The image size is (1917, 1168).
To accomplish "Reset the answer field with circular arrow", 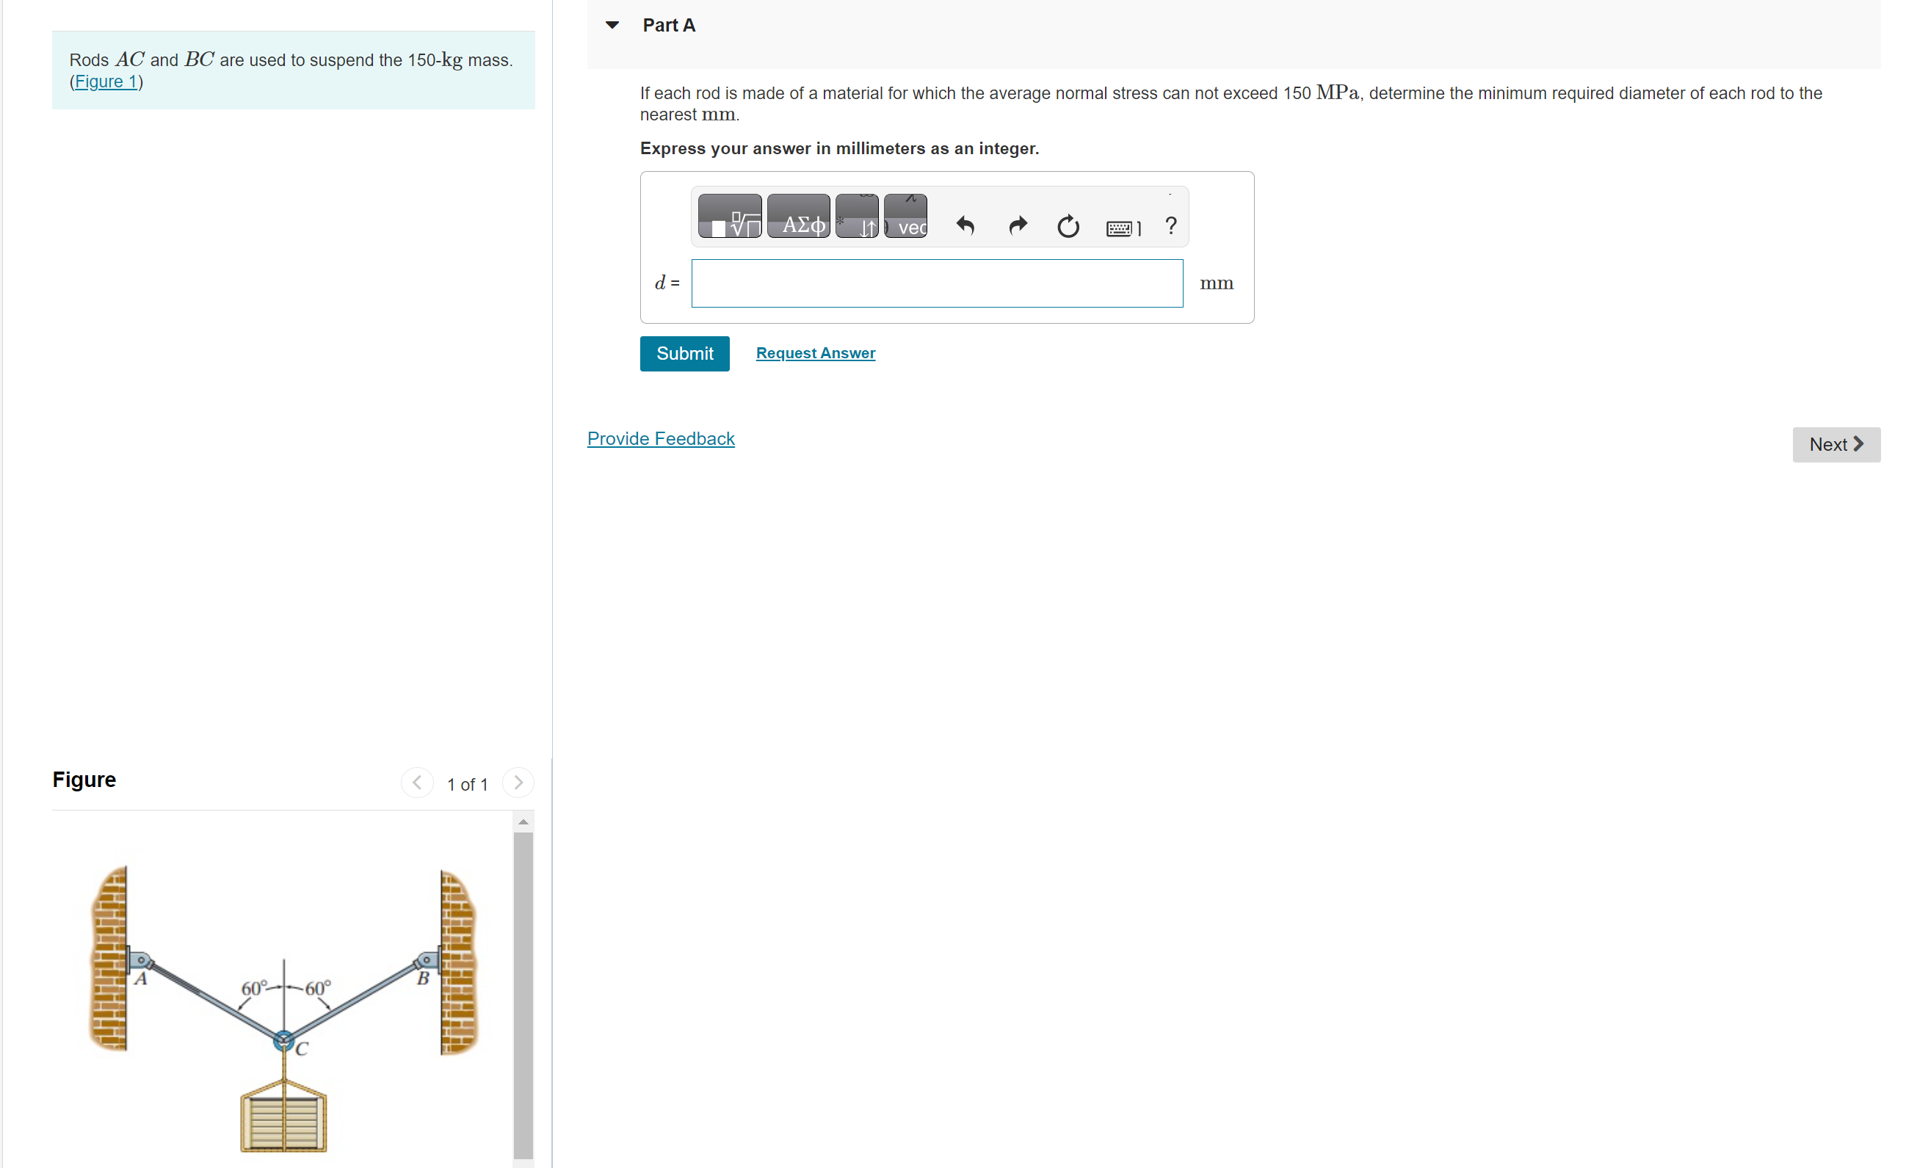I will (x=1068, y=225).
